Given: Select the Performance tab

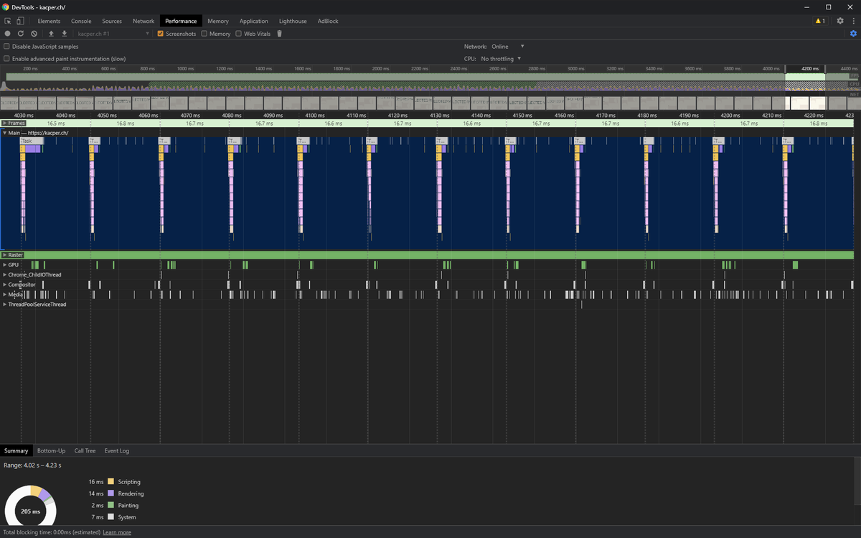Looking at the screenshot, I should 181,21.
